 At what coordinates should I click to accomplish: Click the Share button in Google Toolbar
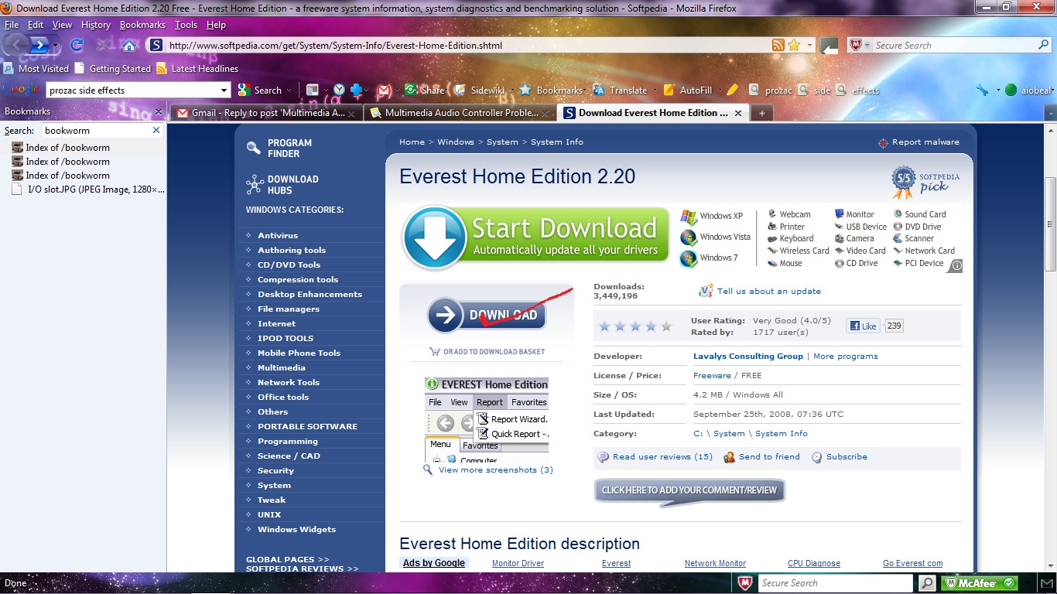point(425,90)
